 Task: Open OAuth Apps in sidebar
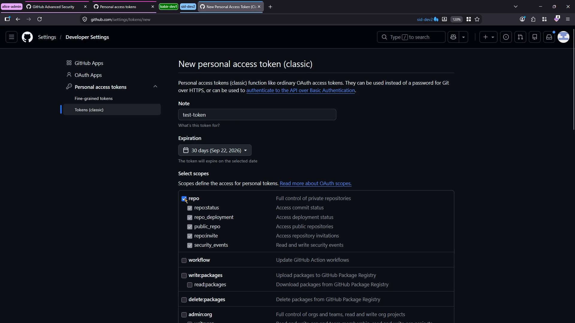coord(88,75)
